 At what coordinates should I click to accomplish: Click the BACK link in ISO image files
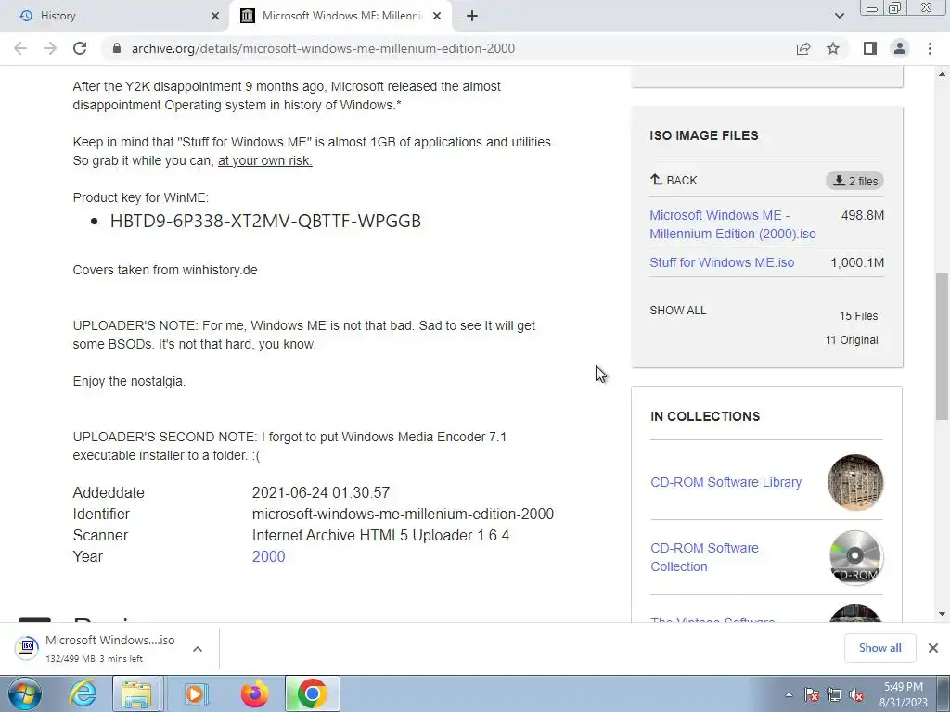(674, 180)
